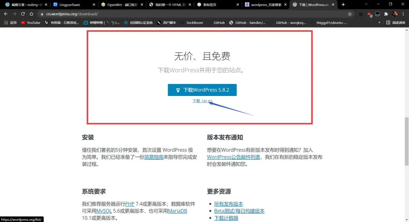Open the 用户脚本 bookmark
The image size is (409, 222).
click(x=166, y=23)
